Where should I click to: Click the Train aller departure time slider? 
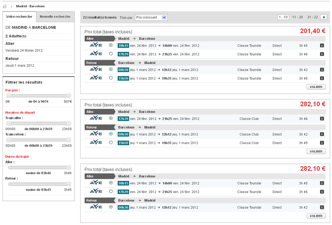tap(38, 123)
